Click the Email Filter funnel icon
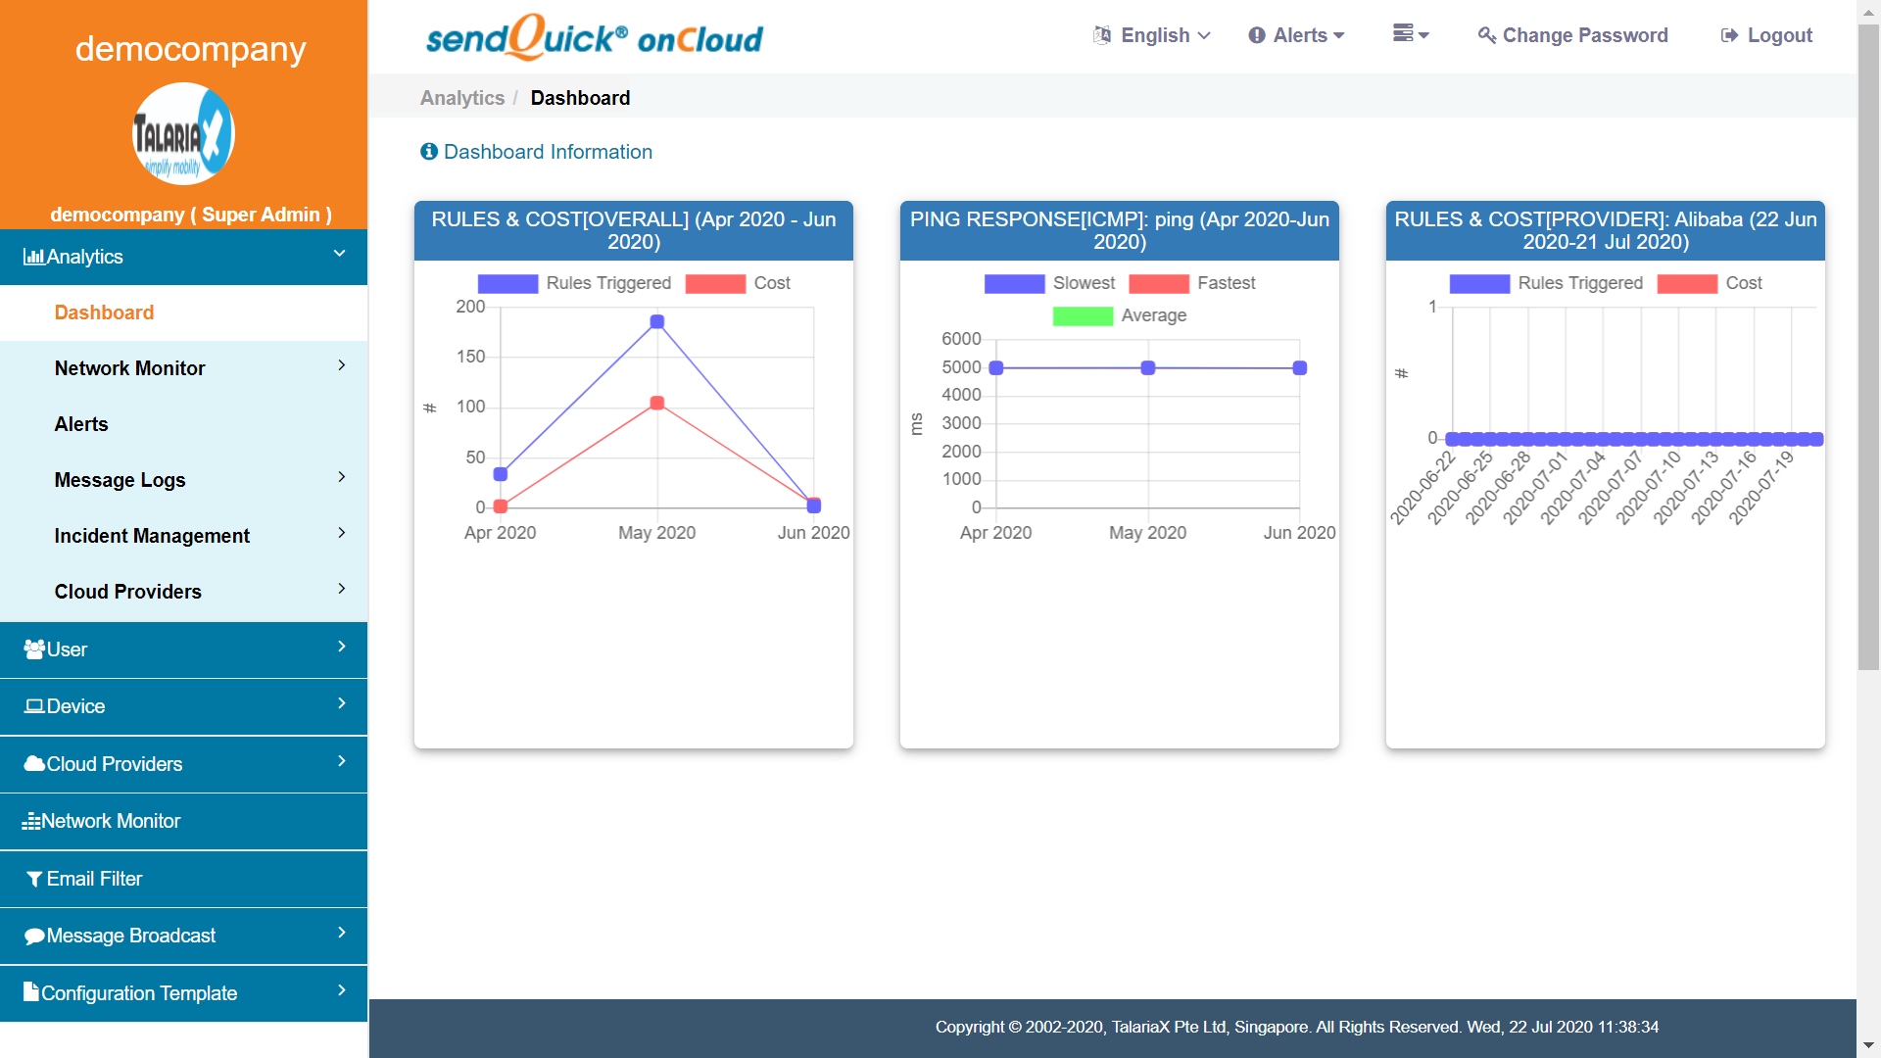 coord(34,879)
